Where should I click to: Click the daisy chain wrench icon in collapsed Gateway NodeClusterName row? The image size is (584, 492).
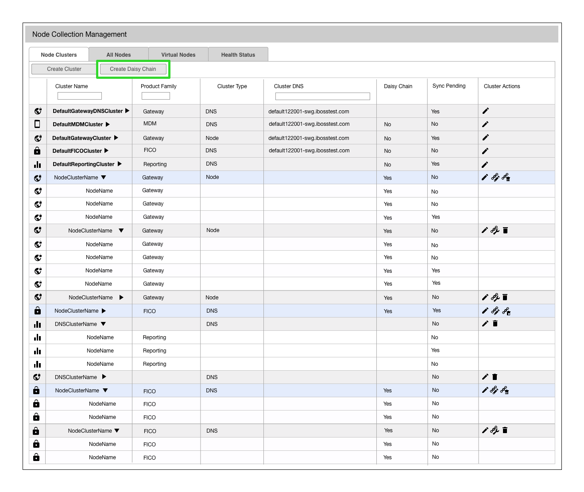495,297
